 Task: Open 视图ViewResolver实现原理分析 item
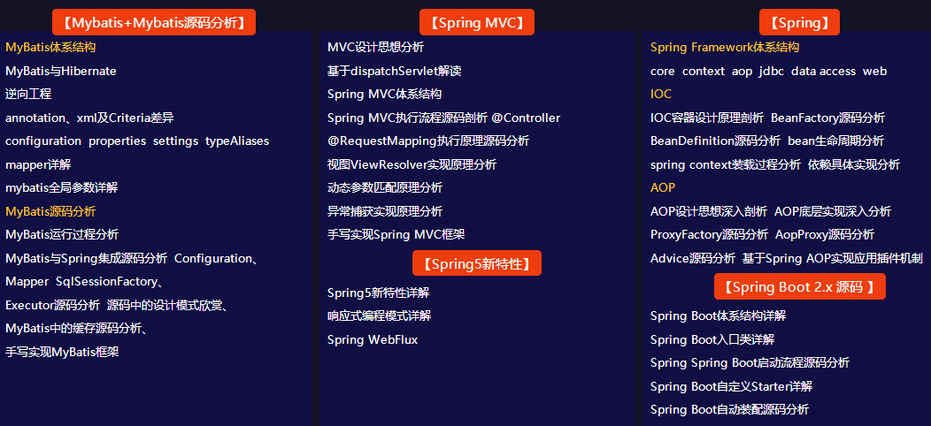click(x=412, y=164)
